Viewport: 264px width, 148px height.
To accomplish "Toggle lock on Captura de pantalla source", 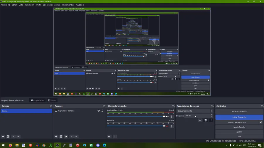I will pyautogui.click(x=102, y=111).
